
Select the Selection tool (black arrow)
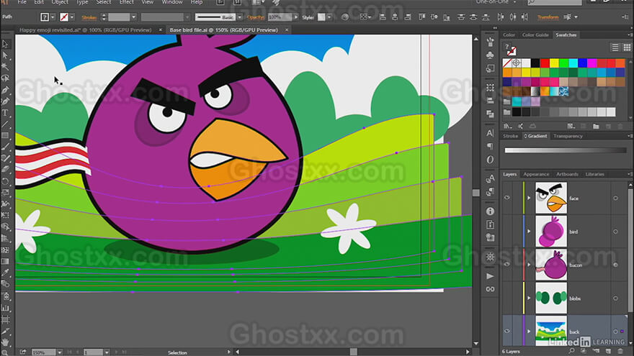pos(5,44)
